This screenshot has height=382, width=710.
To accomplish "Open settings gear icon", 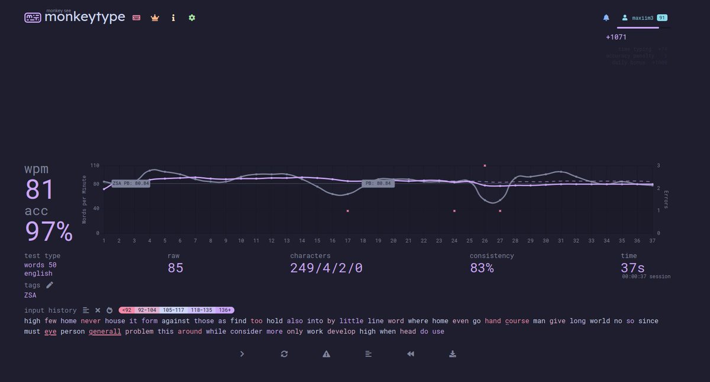I will 192,18.
